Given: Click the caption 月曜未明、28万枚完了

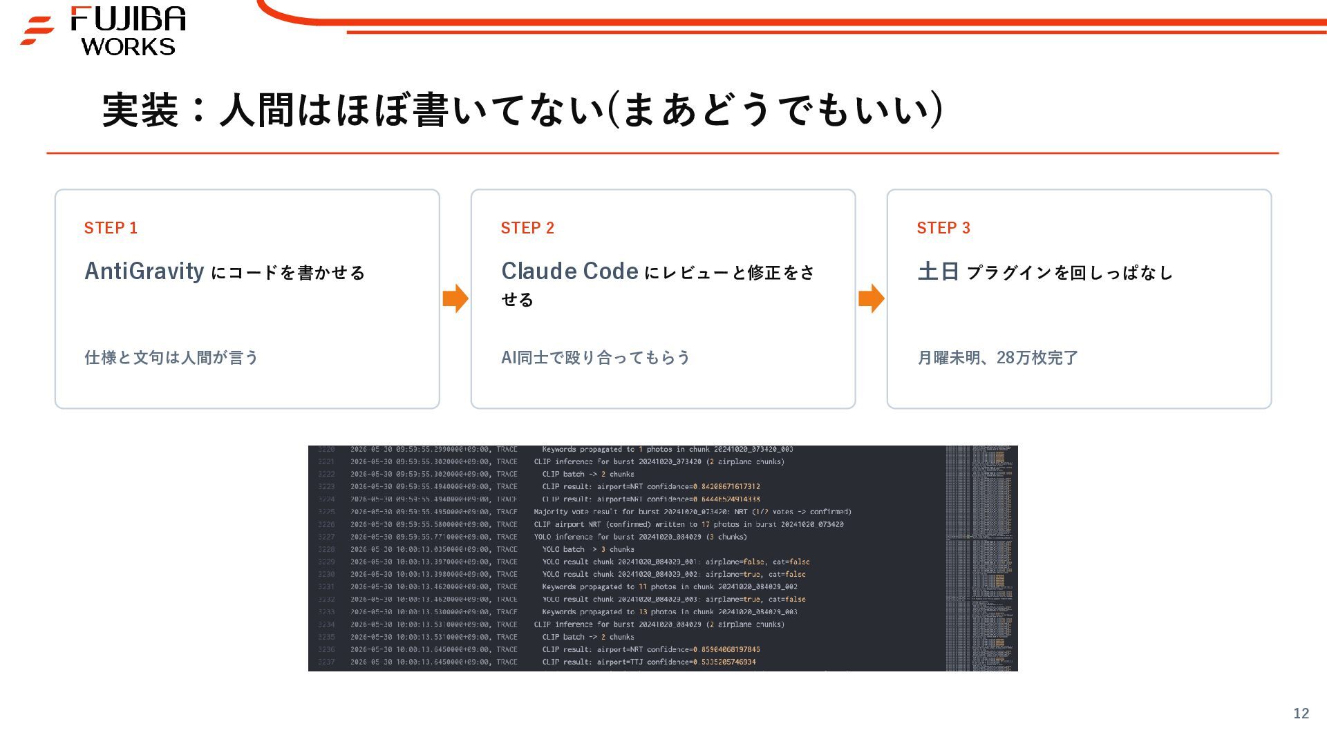Looking at the screenshot, I should (998, 357).
